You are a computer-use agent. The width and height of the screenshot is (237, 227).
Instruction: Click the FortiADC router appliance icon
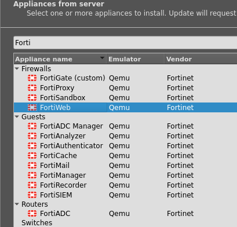(32, 214)
